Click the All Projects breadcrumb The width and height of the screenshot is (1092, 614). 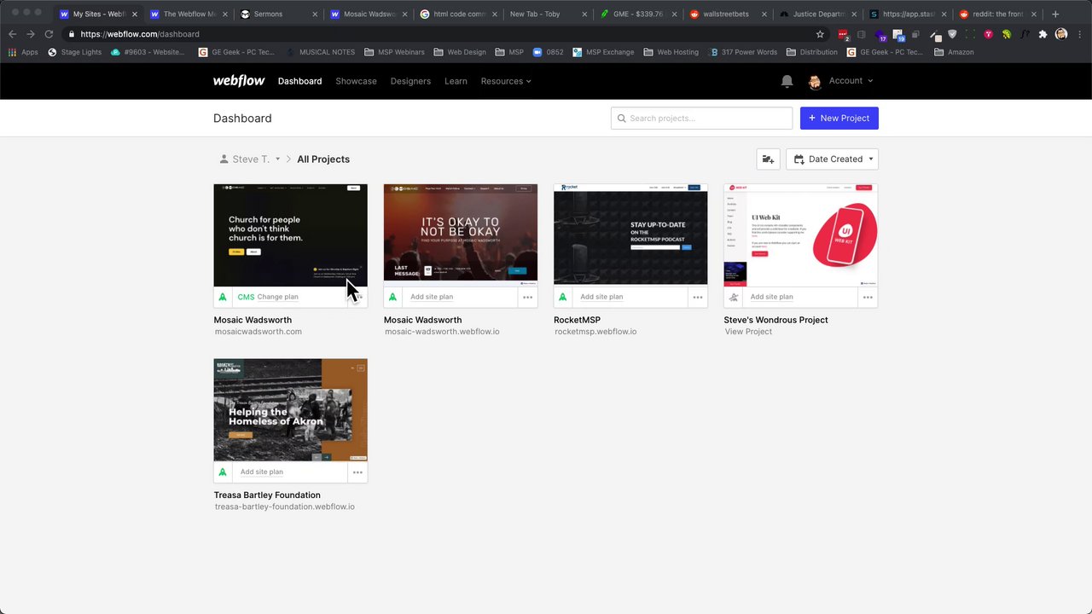tap(323, 159)
